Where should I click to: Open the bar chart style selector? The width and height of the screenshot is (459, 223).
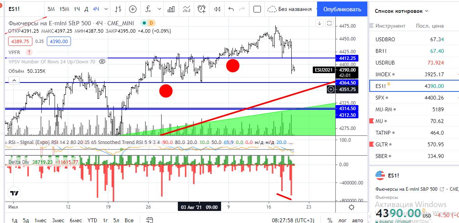[118, 9]
